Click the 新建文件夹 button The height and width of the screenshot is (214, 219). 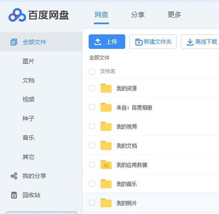click(153, 42)
